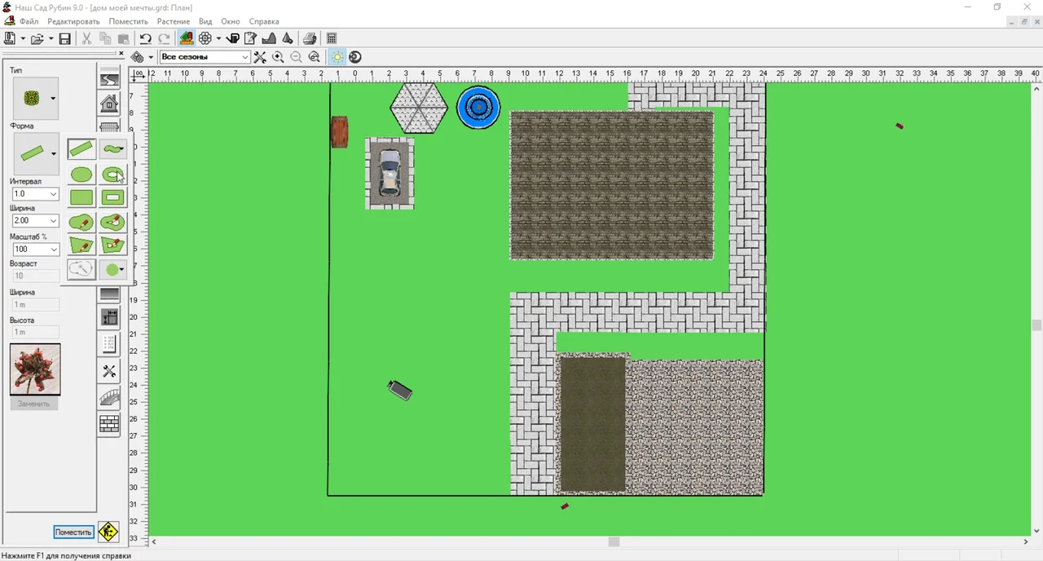Click the printer icon in toolbar

click(x=310, y=38)
